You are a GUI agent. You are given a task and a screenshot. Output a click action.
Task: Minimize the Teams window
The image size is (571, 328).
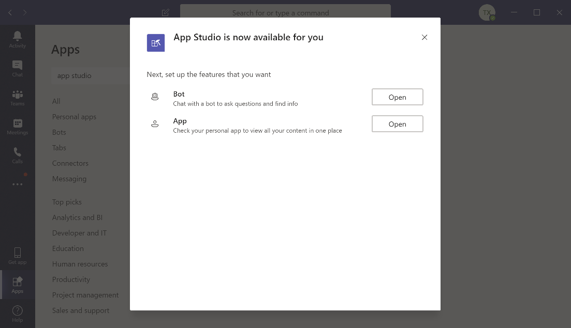pyautogui.click(x=514, y=12)
